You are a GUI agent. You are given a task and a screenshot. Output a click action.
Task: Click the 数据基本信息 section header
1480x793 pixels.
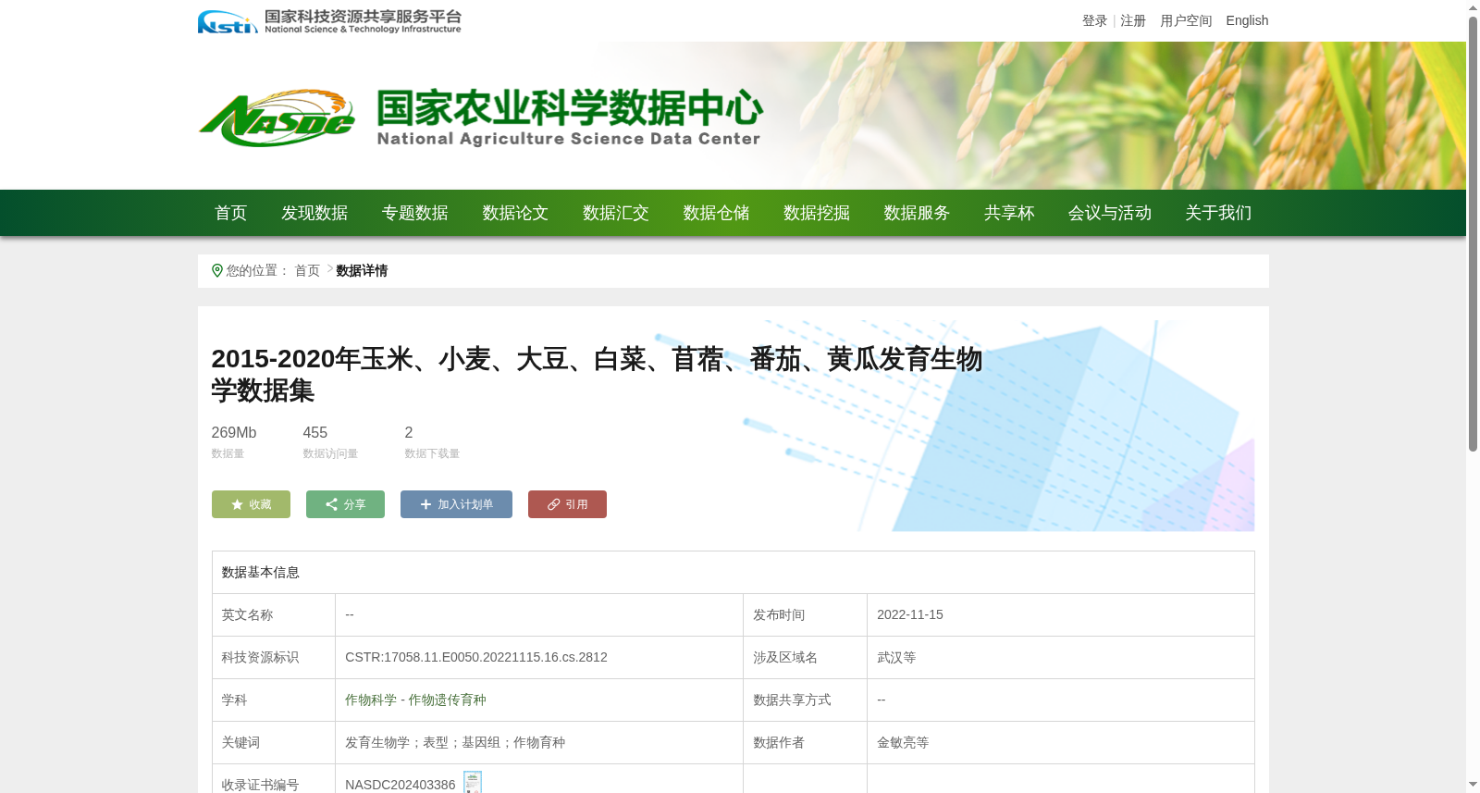click(x=261, y=572)
